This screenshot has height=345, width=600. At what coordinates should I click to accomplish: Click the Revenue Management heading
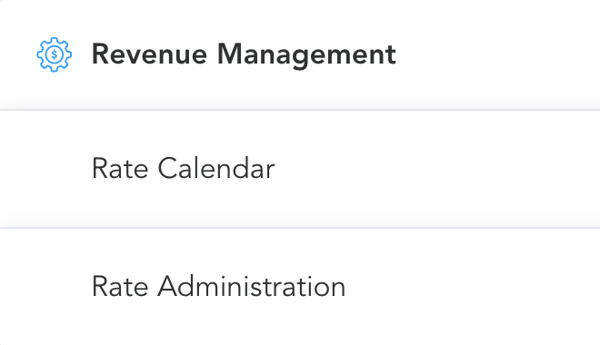[x=244, y=54]
